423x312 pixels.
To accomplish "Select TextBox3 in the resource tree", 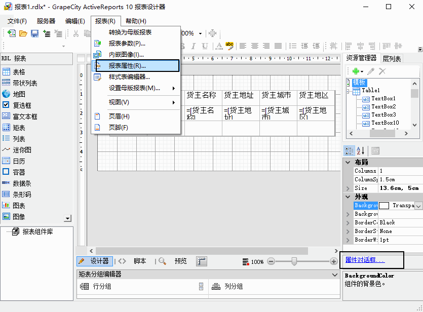I will (x=383, y=114).
